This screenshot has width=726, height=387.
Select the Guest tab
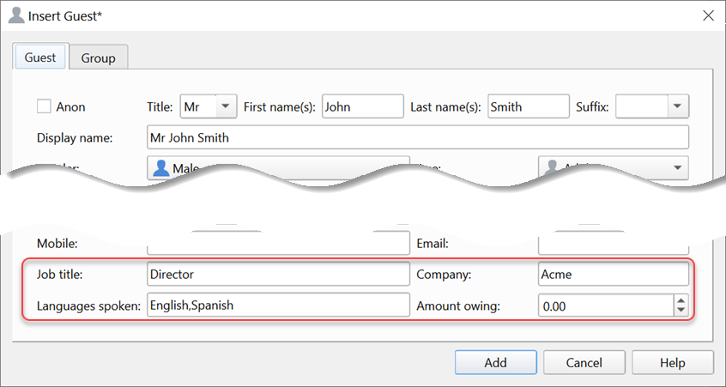[x=40, y=57]
